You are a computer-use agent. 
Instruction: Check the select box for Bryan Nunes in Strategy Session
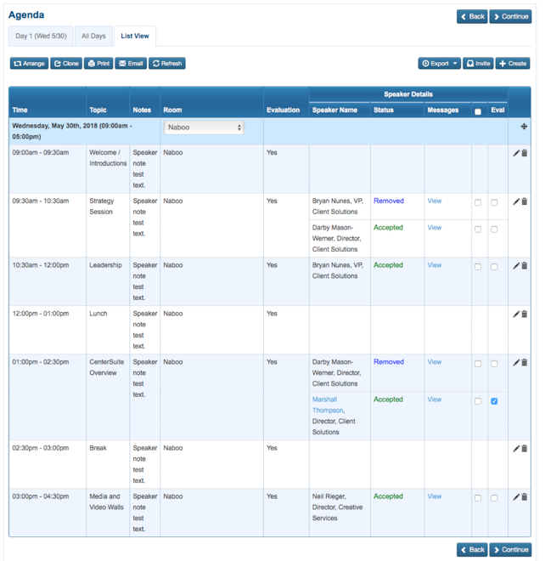click(478, 202)
